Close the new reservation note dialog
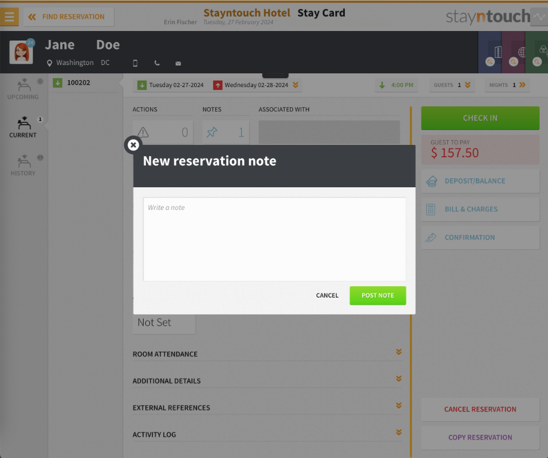The image size is (548, 458). coord(133,145)
